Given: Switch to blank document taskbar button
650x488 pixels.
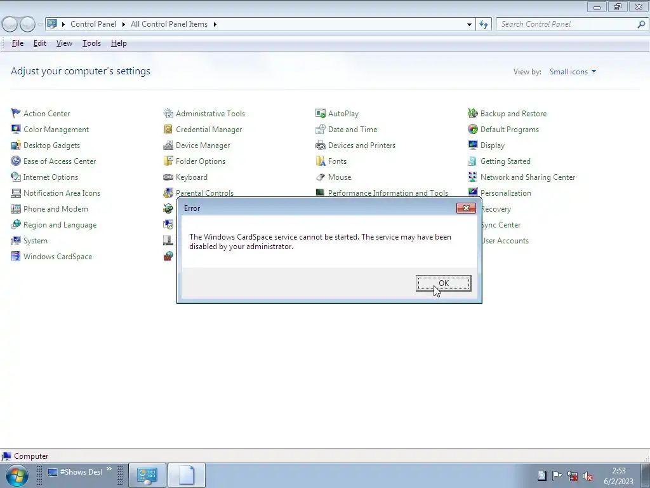Looking at the screenshot, I should (187, 475).
